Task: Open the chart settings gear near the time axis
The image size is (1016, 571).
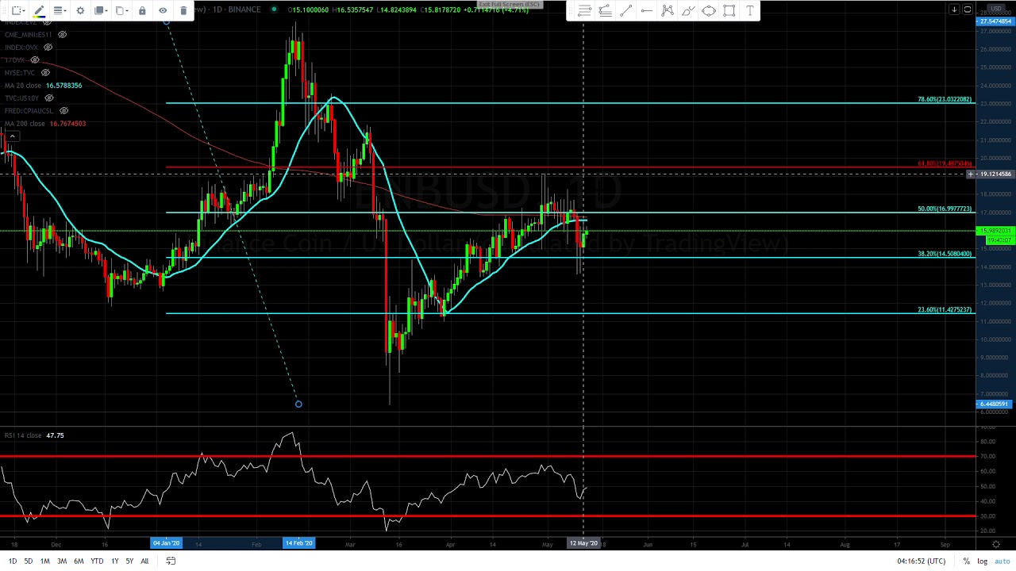Action: (x=996, y=544)
